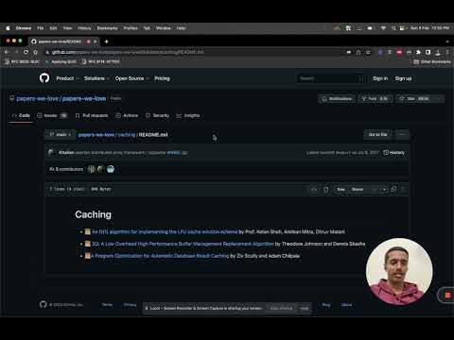Open the History menu in menu bar

tap(84, 28)
